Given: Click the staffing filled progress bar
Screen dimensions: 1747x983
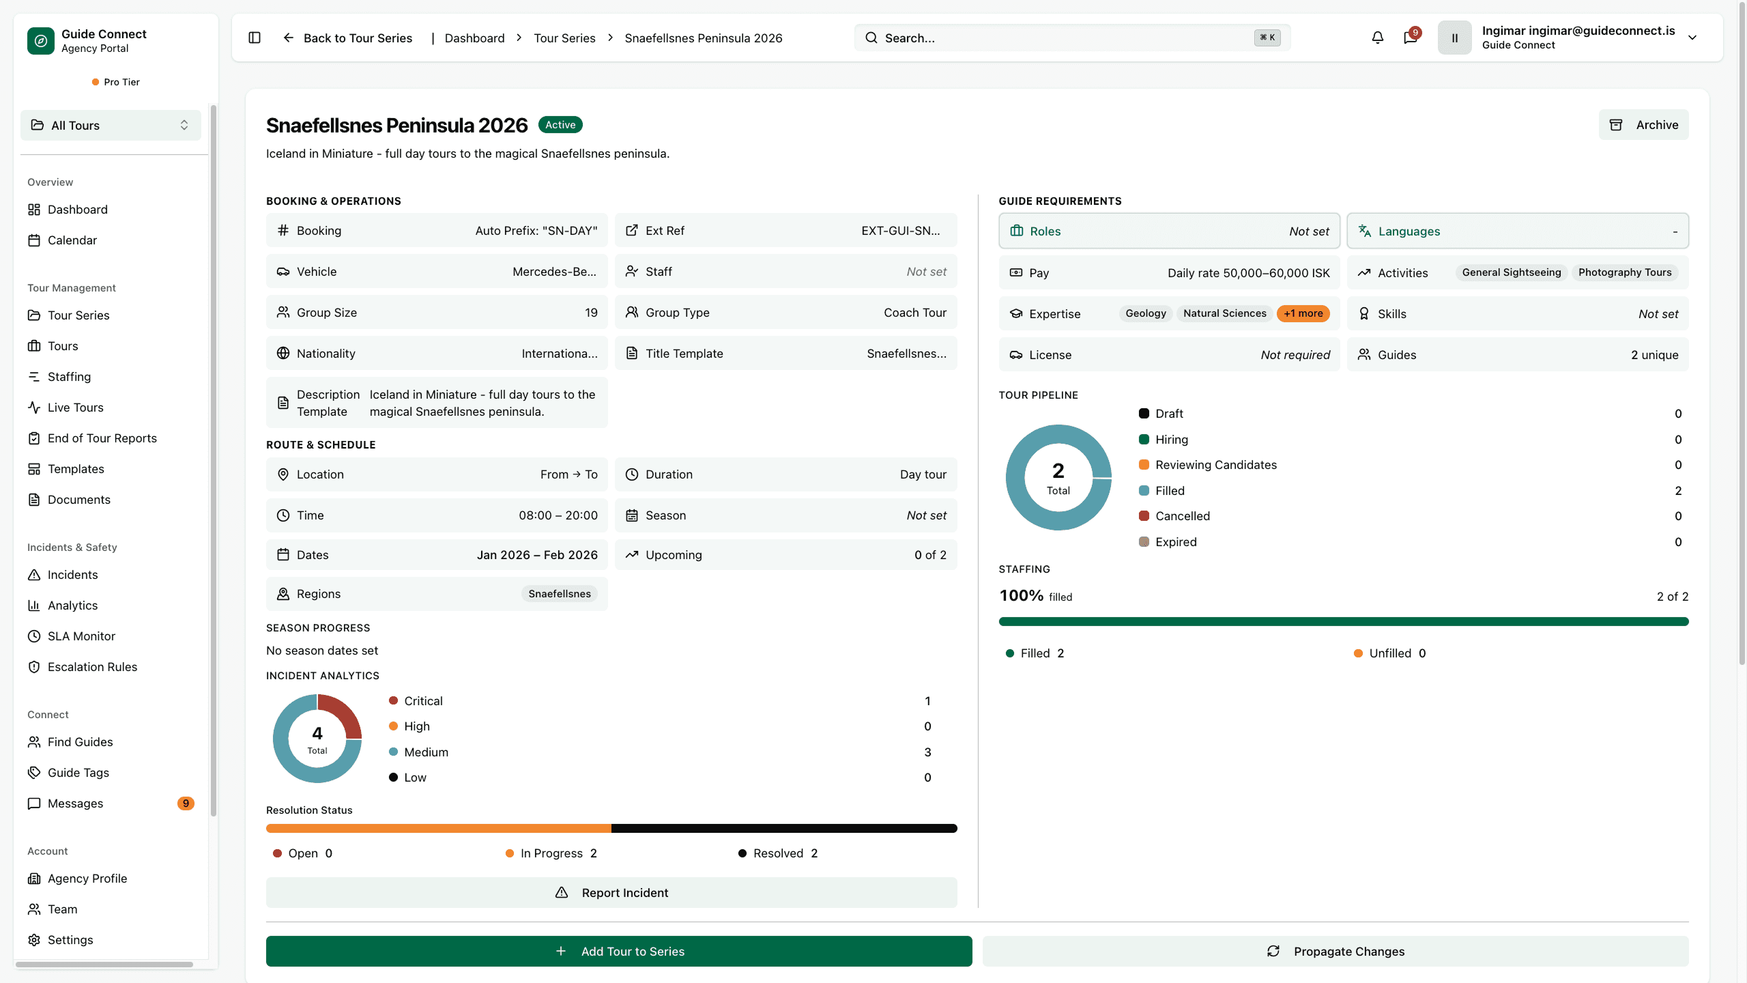Looking at the screenshot, I should click(x=1343, y=621).
